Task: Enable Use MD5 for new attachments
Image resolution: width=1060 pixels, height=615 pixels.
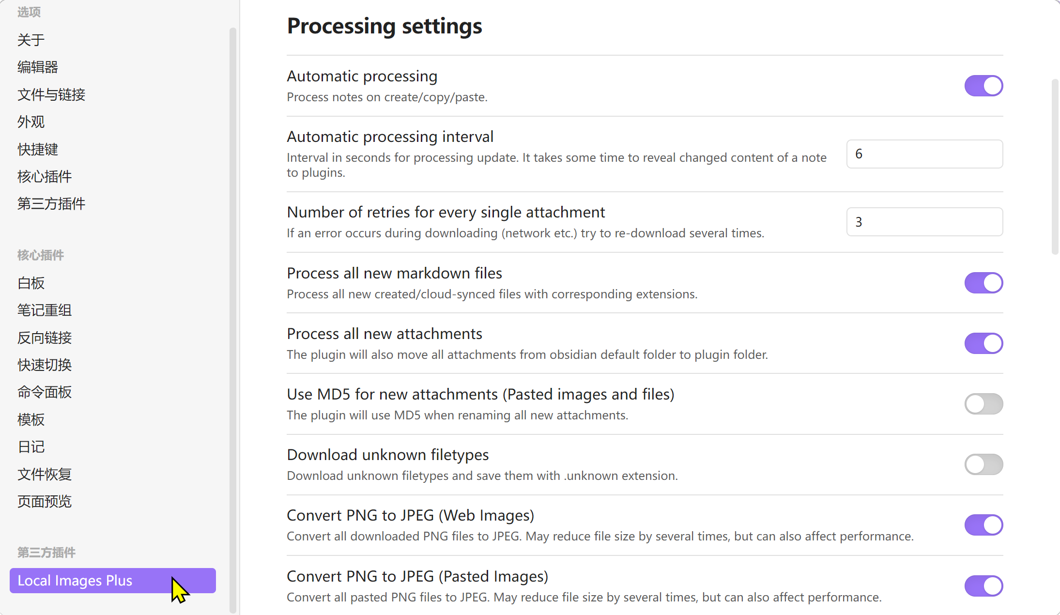Action: pyautogui.click(x=983, y=404)
